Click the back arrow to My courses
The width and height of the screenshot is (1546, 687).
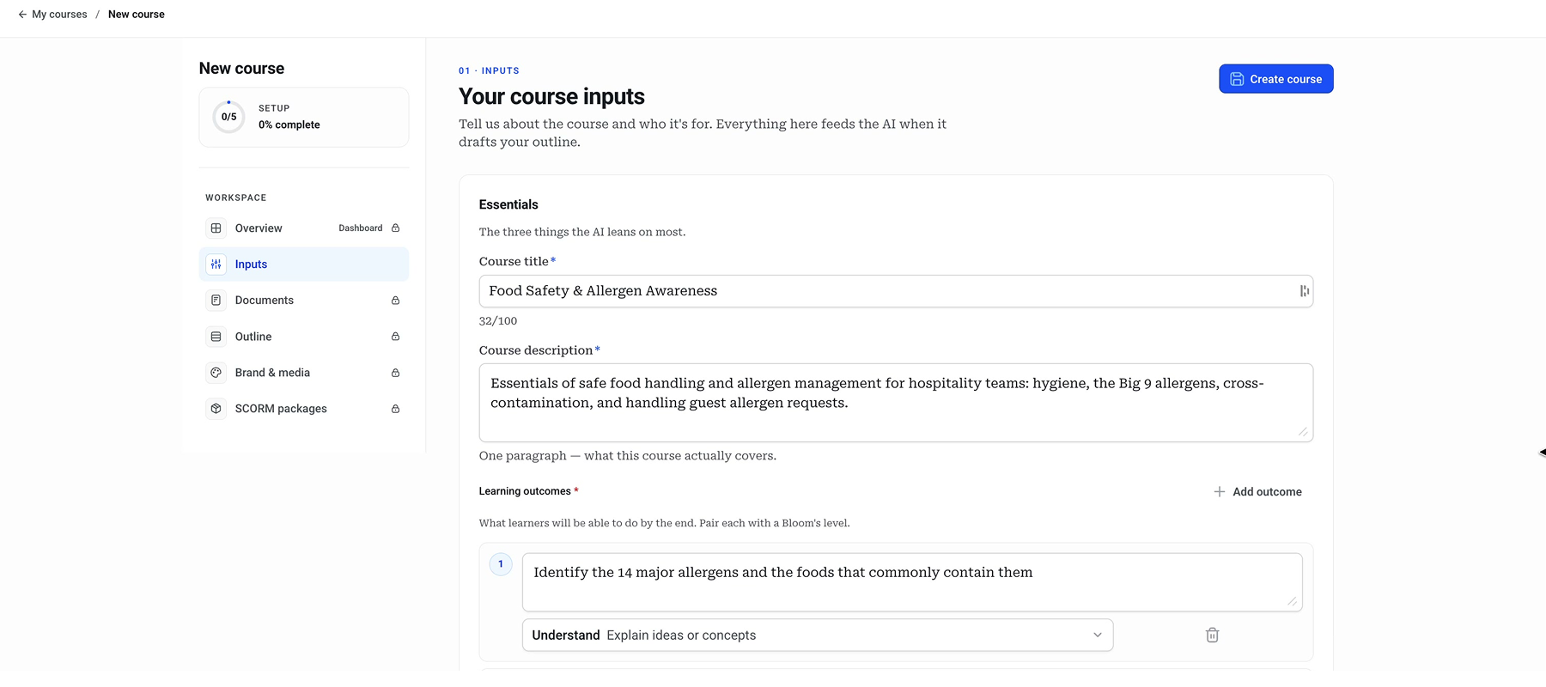coord(22,15)
